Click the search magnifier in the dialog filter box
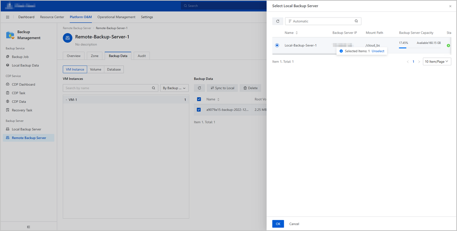Image resolution: width=457 pixels, height=231 pixels. coord(356,21)
